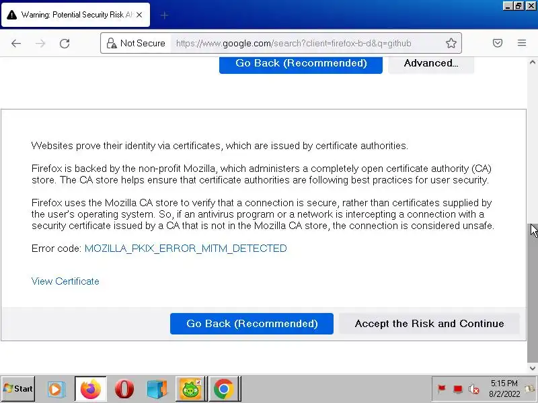Click the muted volume tray icon

point(474,389)
